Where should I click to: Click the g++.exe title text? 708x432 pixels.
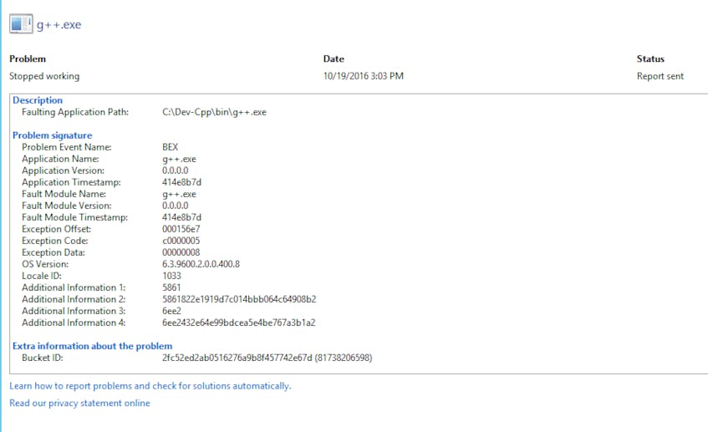(x=59, y=25)
